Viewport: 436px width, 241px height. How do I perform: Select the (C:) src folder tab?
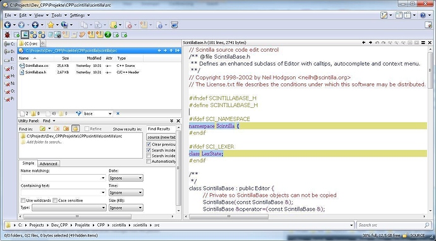click(28, 44)
